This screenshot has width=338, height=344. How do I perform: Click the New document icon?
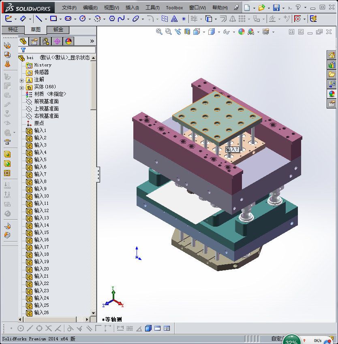[247, 8]
